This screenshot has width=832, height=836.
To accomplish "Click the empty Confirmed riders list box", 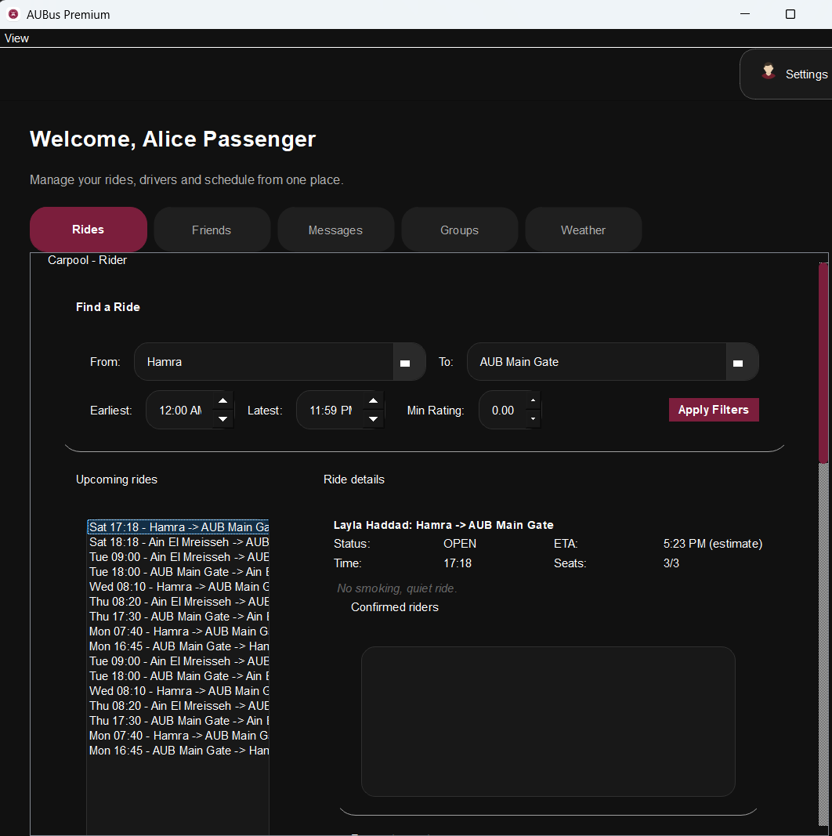I will pos(548,722).
